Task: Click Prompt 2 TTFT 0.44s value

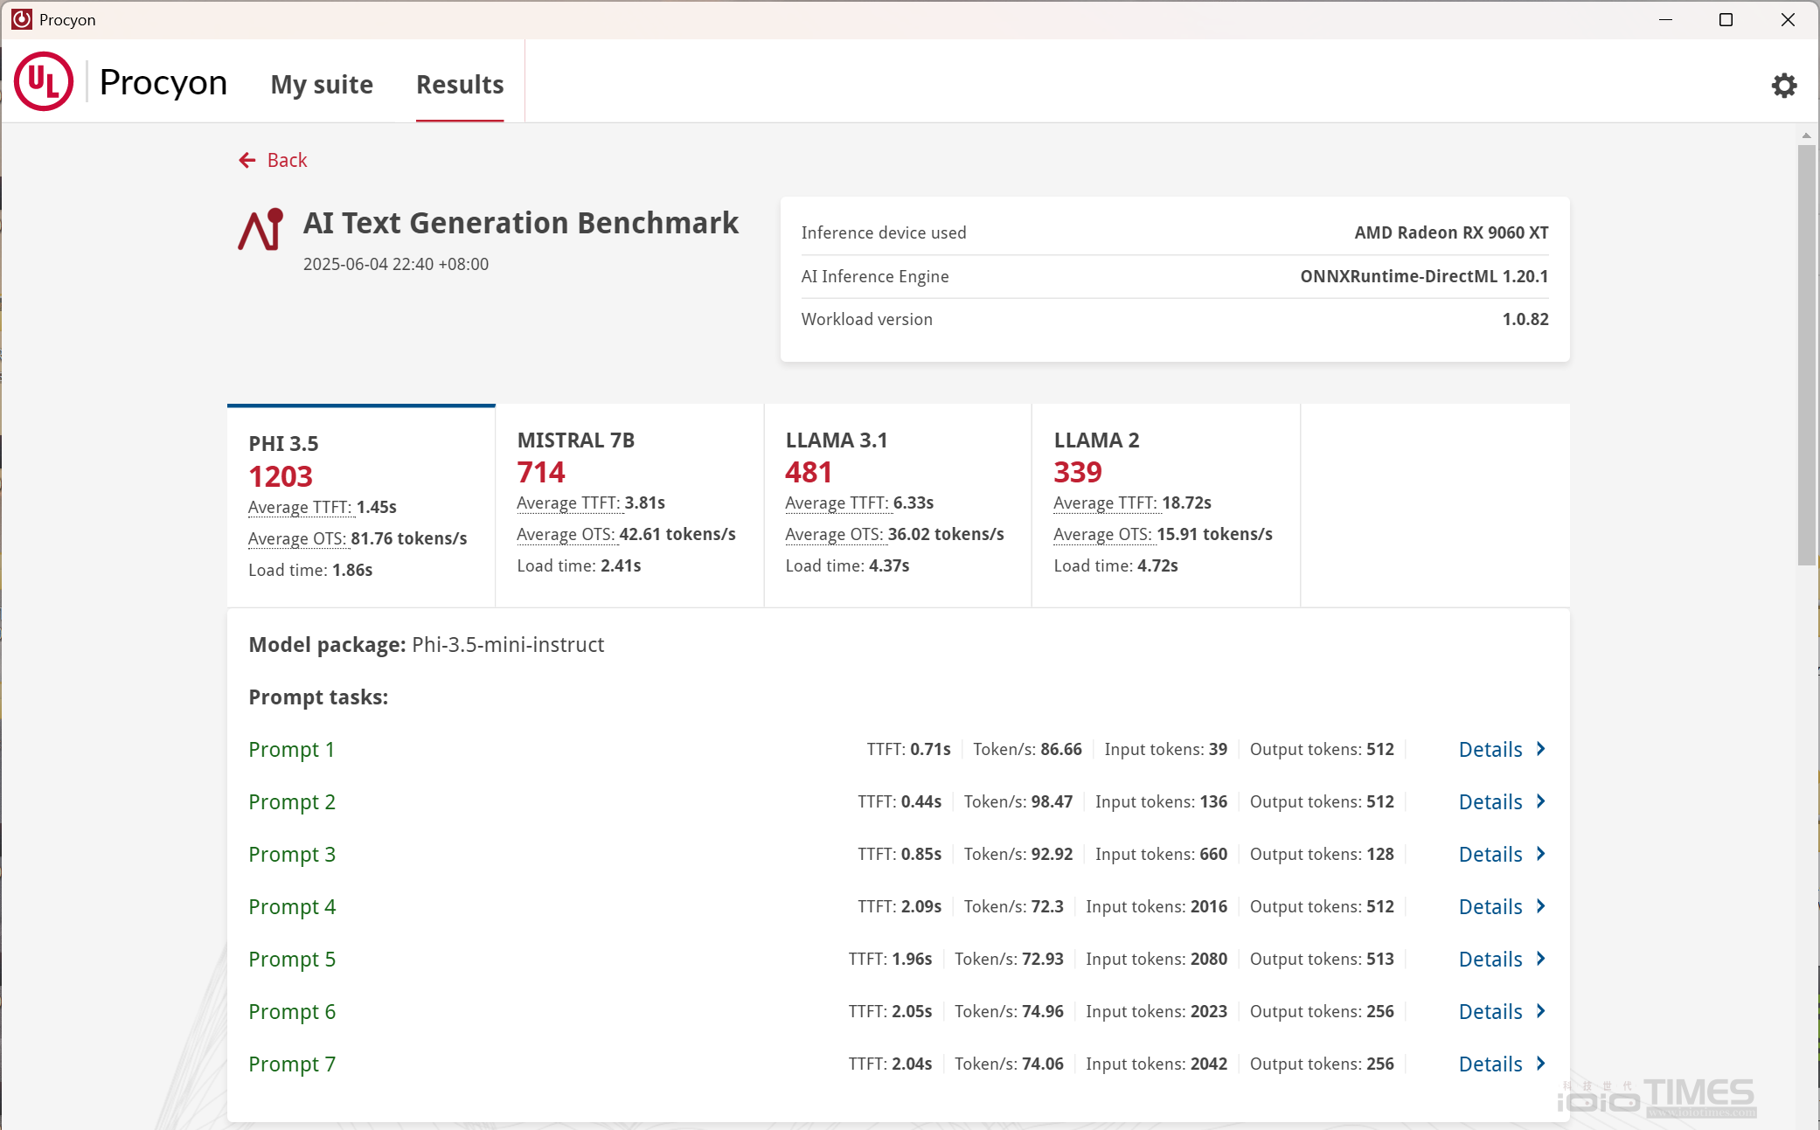Action: coord(921,801)
